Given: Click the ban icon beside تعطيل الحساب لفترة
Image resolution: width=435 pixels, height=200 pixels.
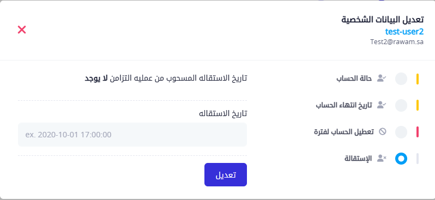Looking at the screenshot, I should 383,131.
